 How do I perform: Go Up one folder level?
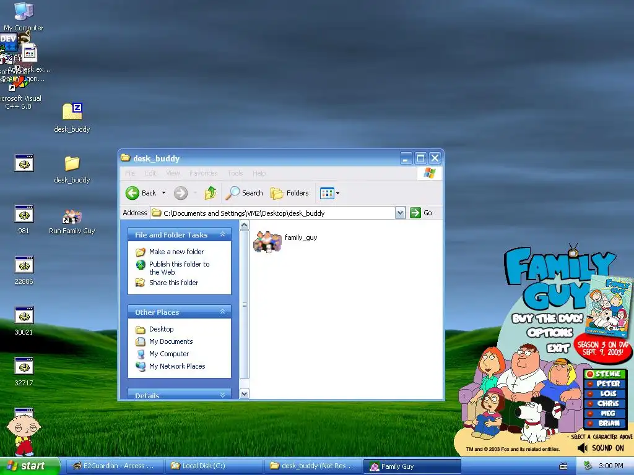tap(210, 193)
